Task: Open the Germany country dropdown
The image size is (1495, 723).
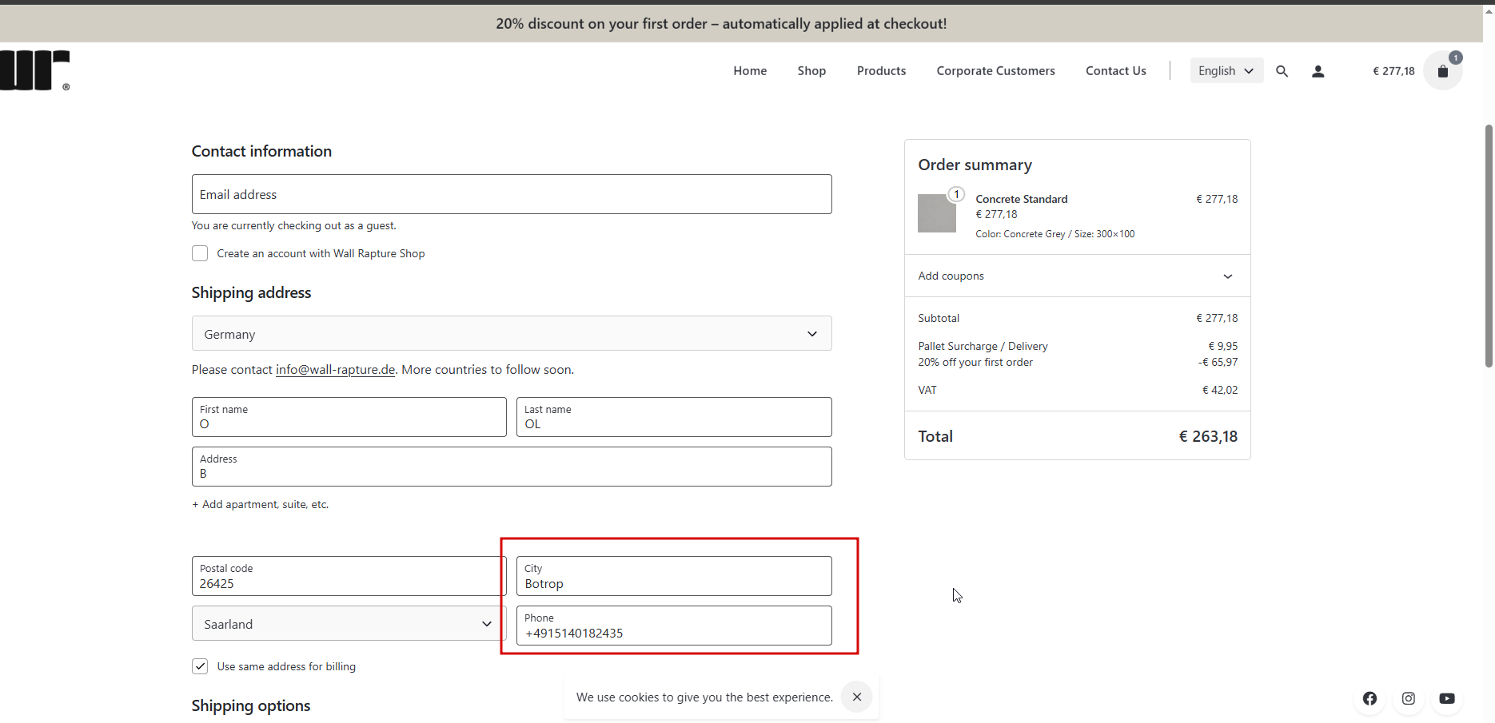Action: click(x=512, y=334)
